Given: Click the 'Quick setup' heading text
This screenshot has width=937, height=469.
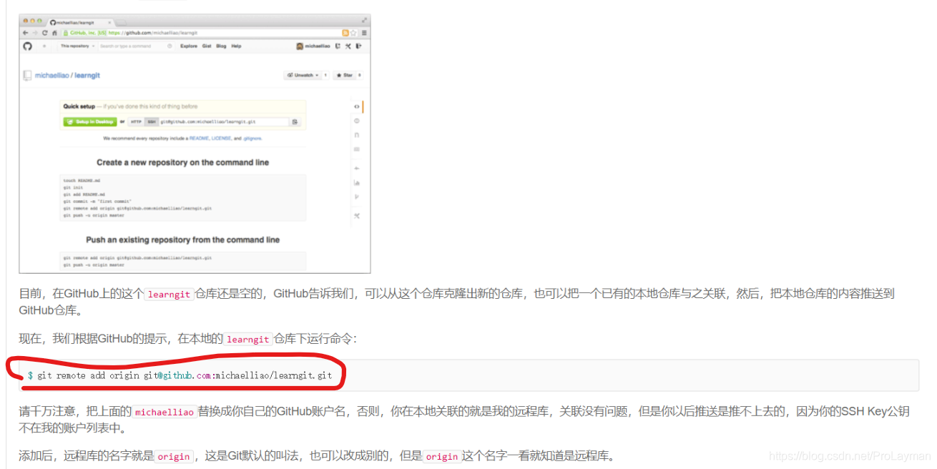Looking at the screenshot, I should 79,107.
